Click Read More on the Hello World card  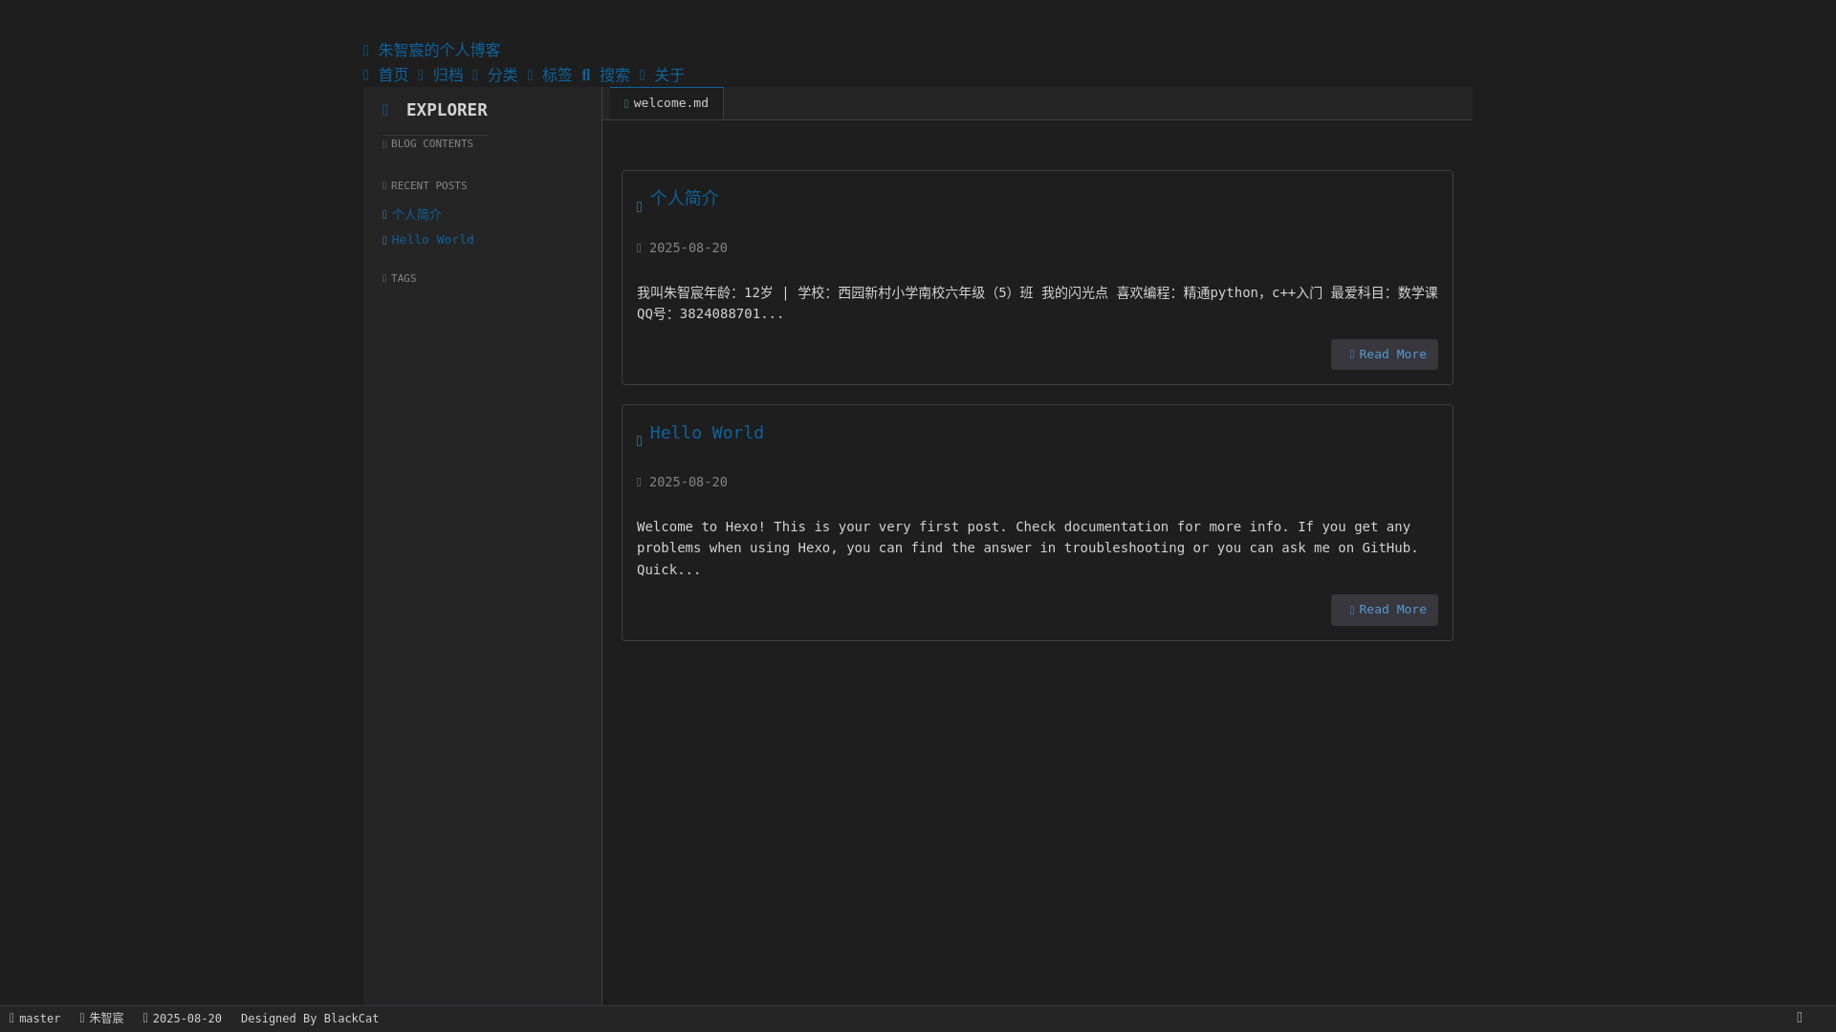click(1384, 610)
